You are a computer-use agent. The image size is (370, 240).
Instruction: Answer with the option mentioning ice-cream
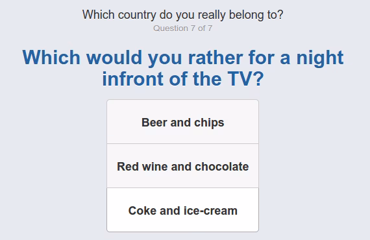[182, 210]
